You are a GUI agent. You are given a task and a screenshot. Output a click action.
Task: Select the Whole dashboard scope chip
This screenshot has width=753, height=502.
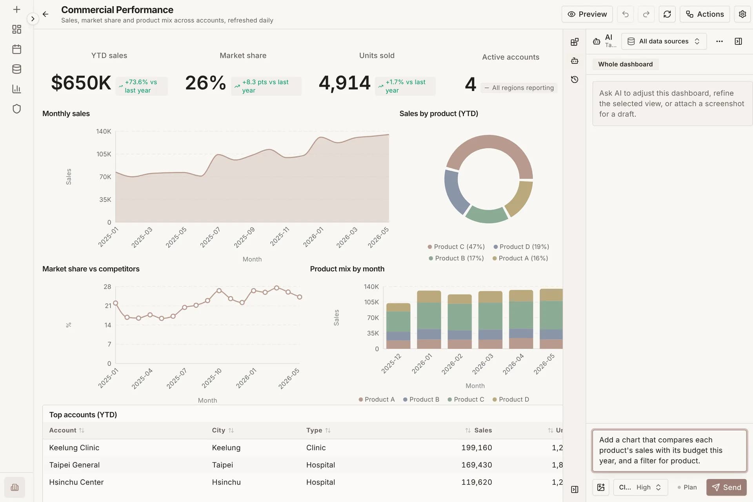point(626,64)
